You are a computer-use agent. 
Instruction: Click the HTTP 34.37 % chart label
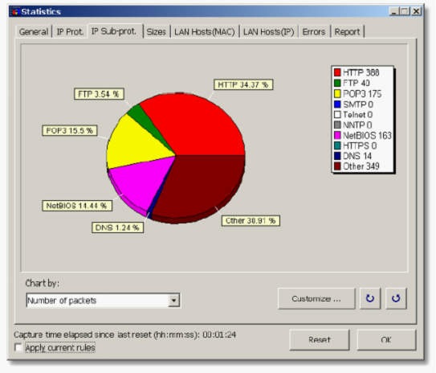tap(243, 84)
